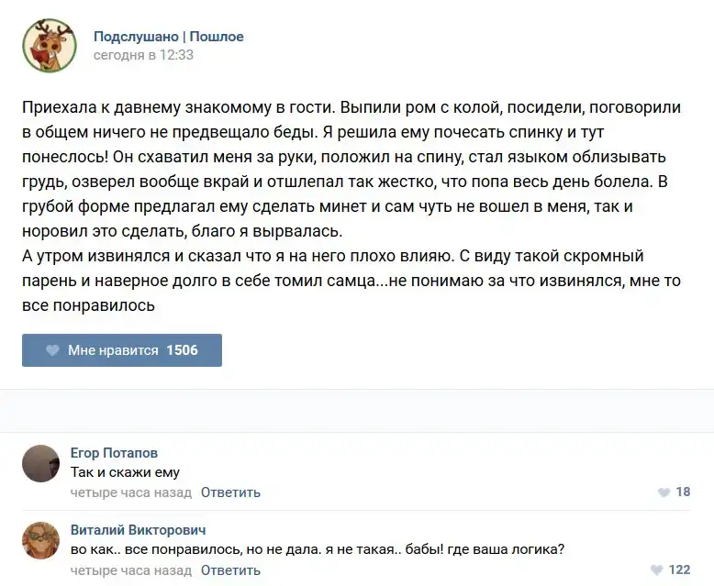The width and height of the screenshot is (714, 586).
Task: Open the Егор Потапов profile name link
Action: click(x=114, y=453)
